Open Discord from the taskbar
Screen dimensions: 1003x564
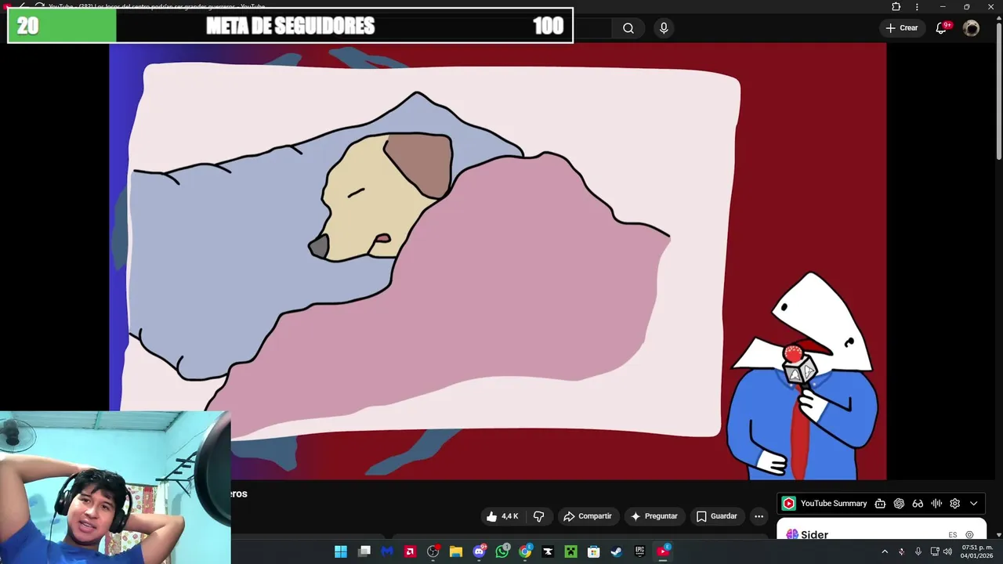(x=479, y=551)
